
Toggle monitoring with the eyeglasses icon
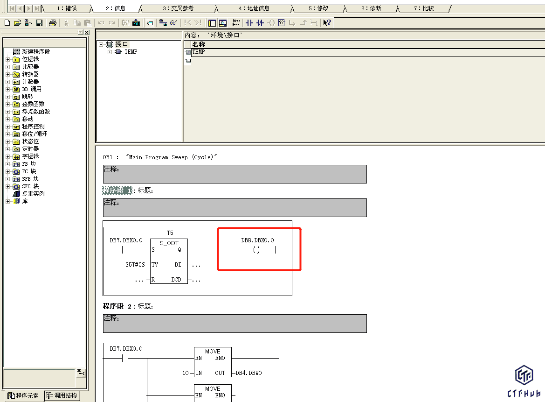[174, 23]
